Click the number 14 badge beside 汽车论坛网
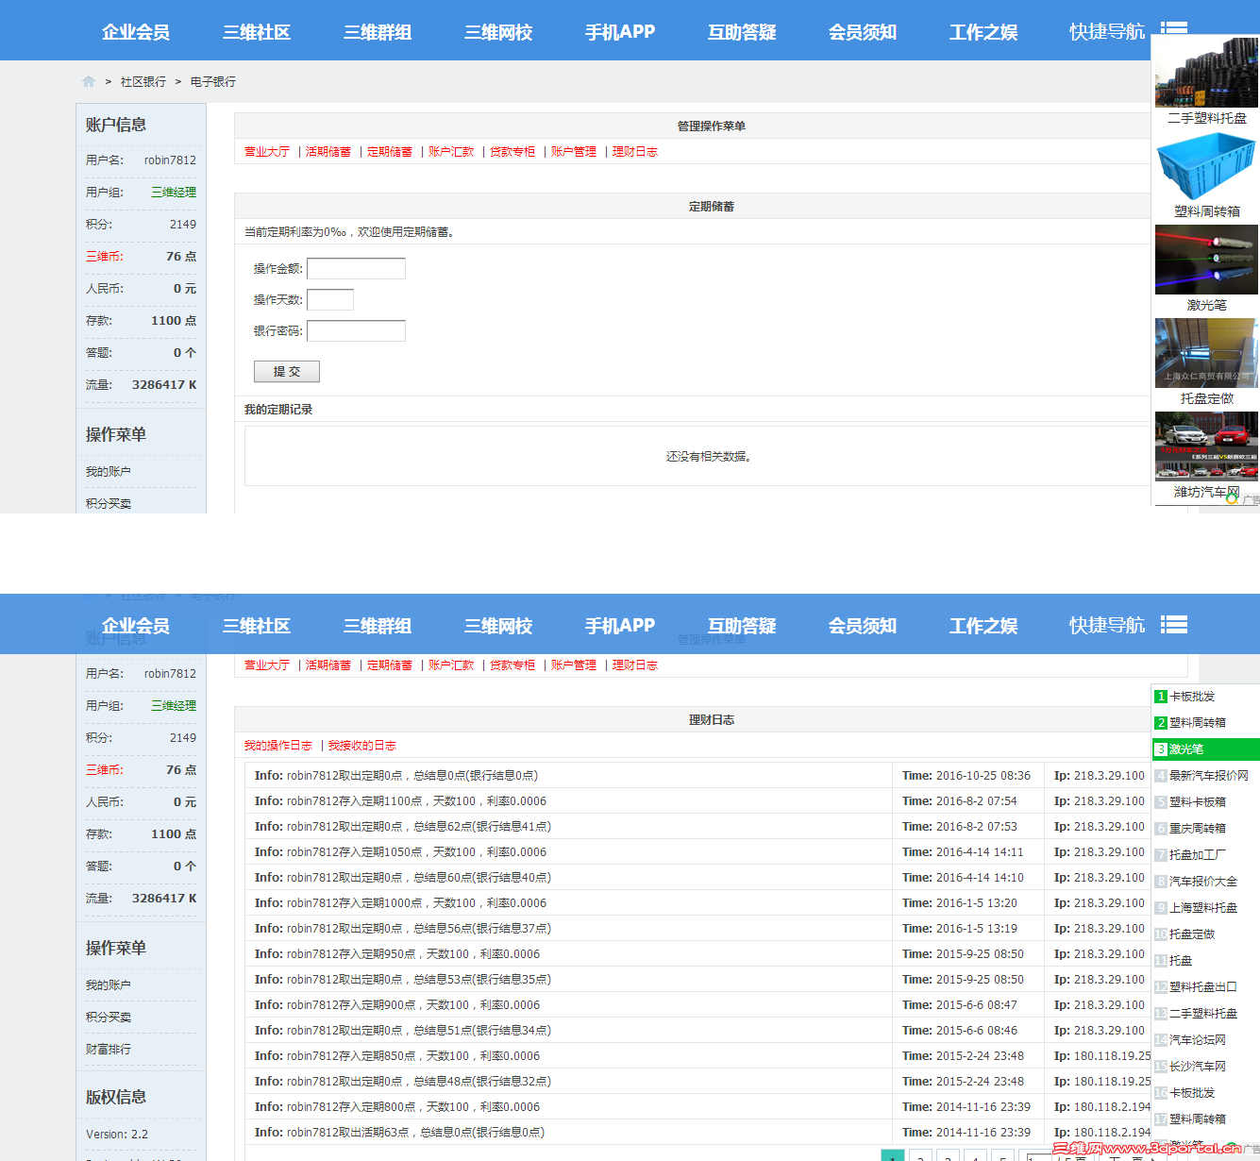The height and width of the screenshot is (1161, 1260). [1161, 1040]
